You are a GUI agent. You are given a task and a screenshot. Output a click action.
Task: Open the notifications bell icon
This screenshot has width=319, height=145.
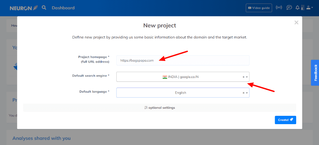point(297,8)
